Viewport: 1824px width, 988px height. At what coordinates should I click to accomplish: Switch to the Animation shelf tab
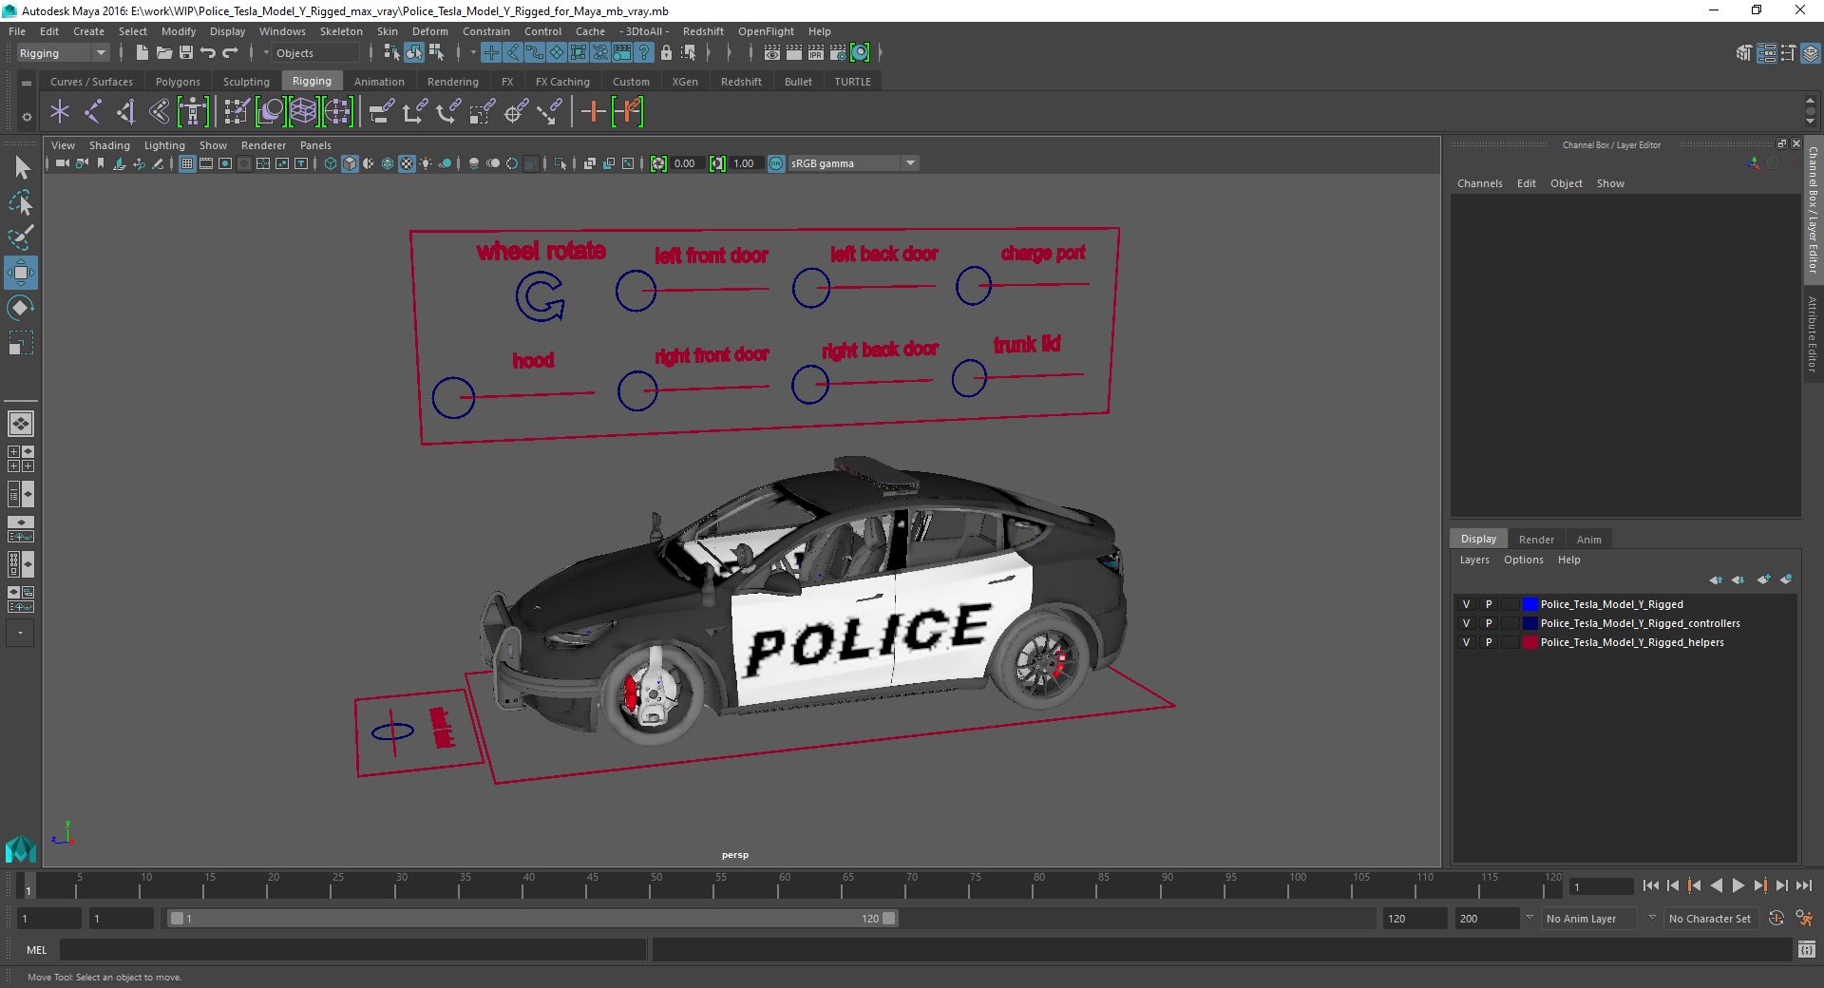pos(379,82)
